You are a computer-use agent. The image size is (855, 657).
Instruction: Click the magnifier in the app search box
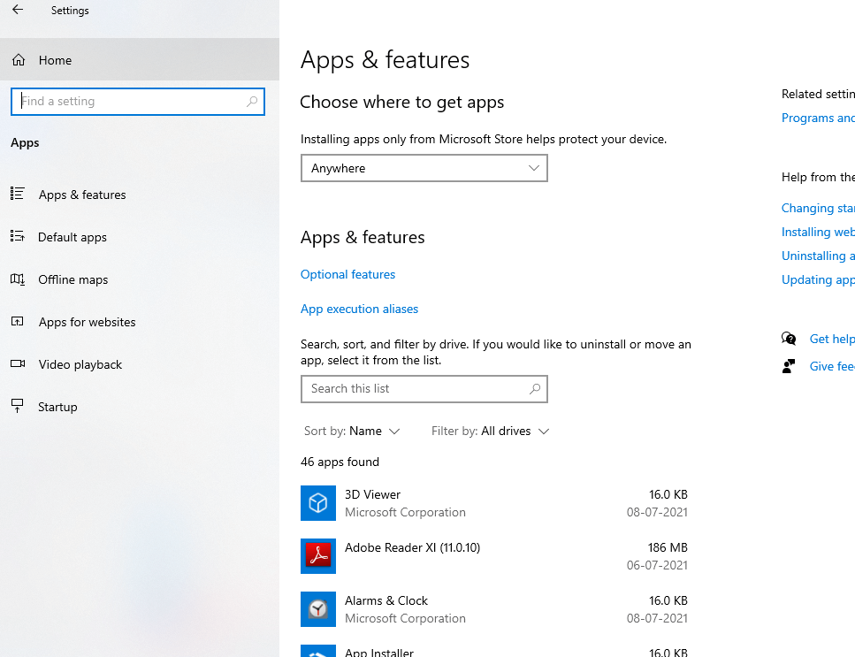[535, 388]
